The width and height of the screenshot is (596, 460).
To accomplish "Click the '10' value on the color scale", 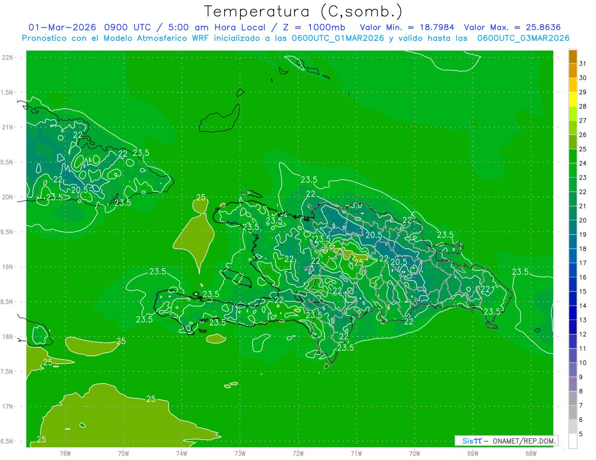I will [583, 363].
